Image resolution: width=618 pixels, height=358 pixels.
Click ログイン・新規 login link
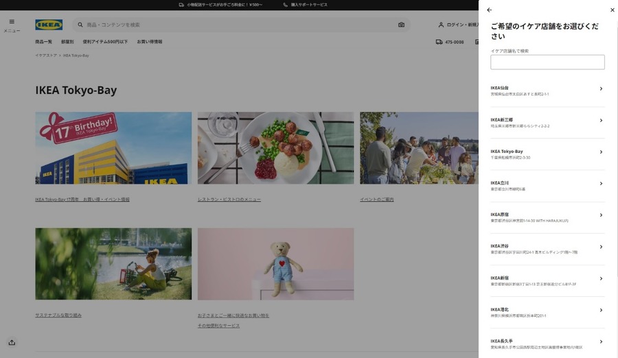coord(463,25)
